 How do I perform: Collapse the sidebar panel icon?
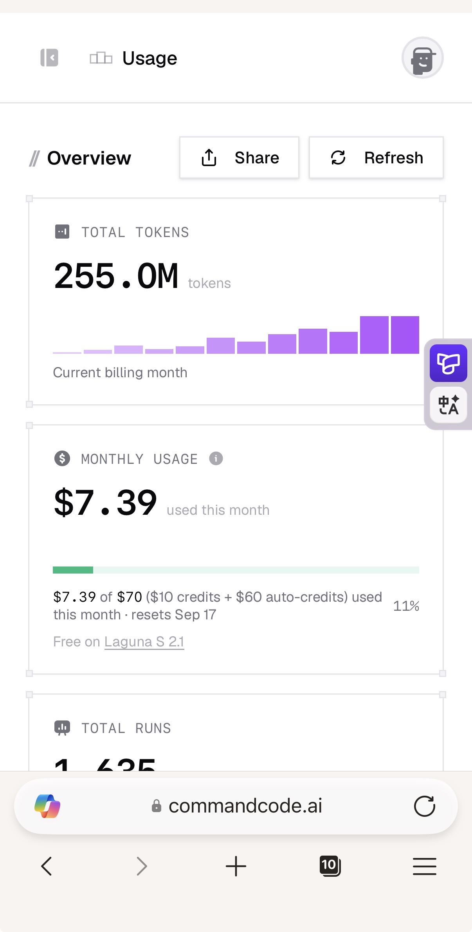coord(49,58)
